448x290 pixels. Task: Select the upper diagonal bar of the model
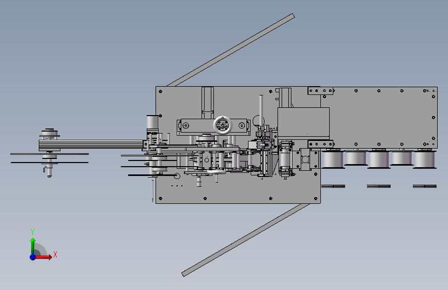point(230,50)
